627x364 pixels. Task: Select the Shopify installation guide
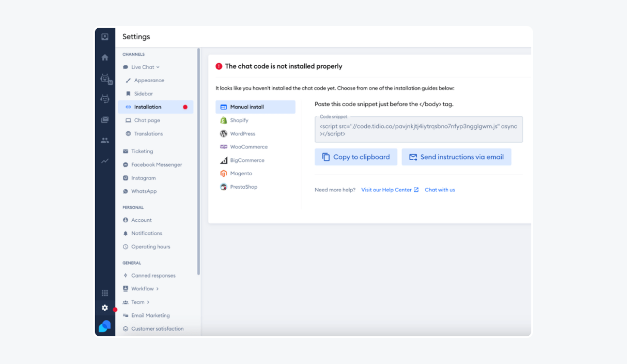pos(239,120)
